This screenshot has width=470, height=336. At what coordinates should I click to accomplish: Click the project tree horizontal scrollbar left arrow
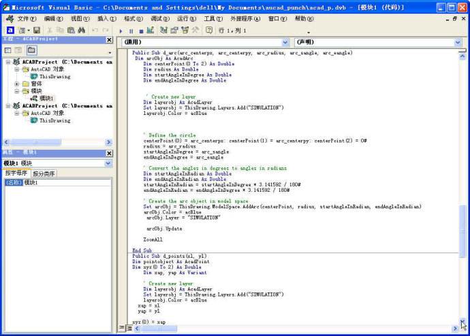6,142
